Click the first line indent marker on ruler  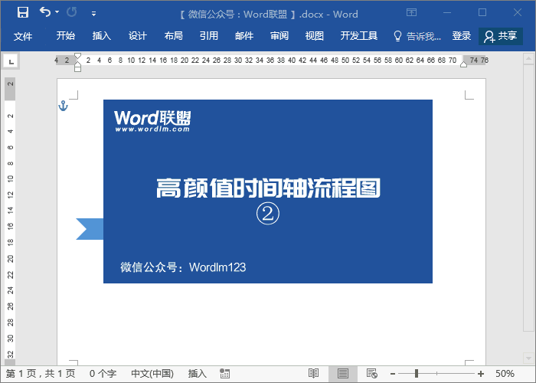coord(77,56)
